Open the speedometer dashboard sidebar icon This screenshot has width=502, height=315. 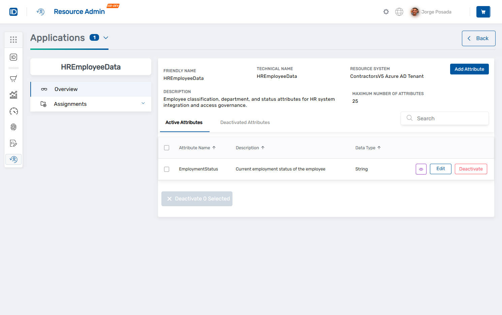pos(13,111)
